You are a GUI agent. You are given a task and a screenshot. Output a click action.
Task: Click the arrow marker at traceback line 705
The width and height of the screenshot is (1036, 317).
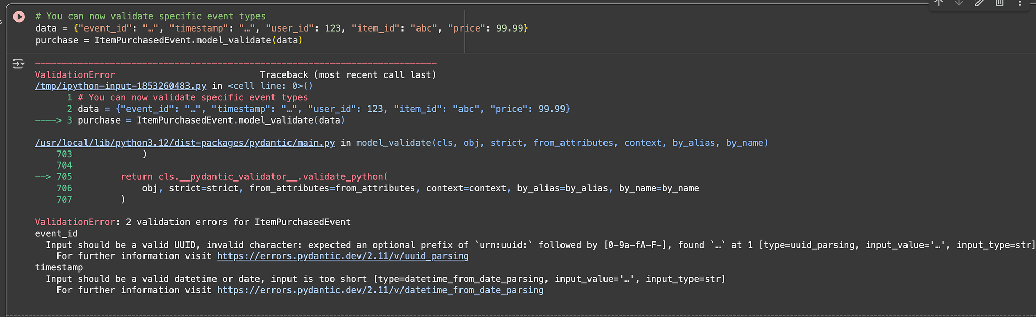coord(43,177)
